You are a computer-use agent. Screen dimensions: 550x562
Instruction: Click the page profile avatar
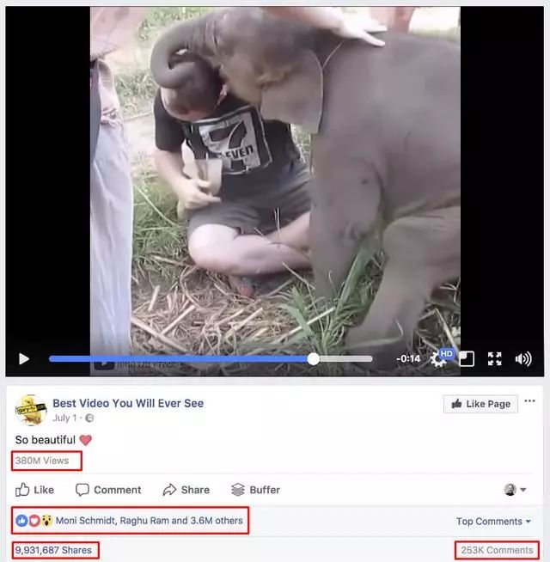click(x=31, y=411)
